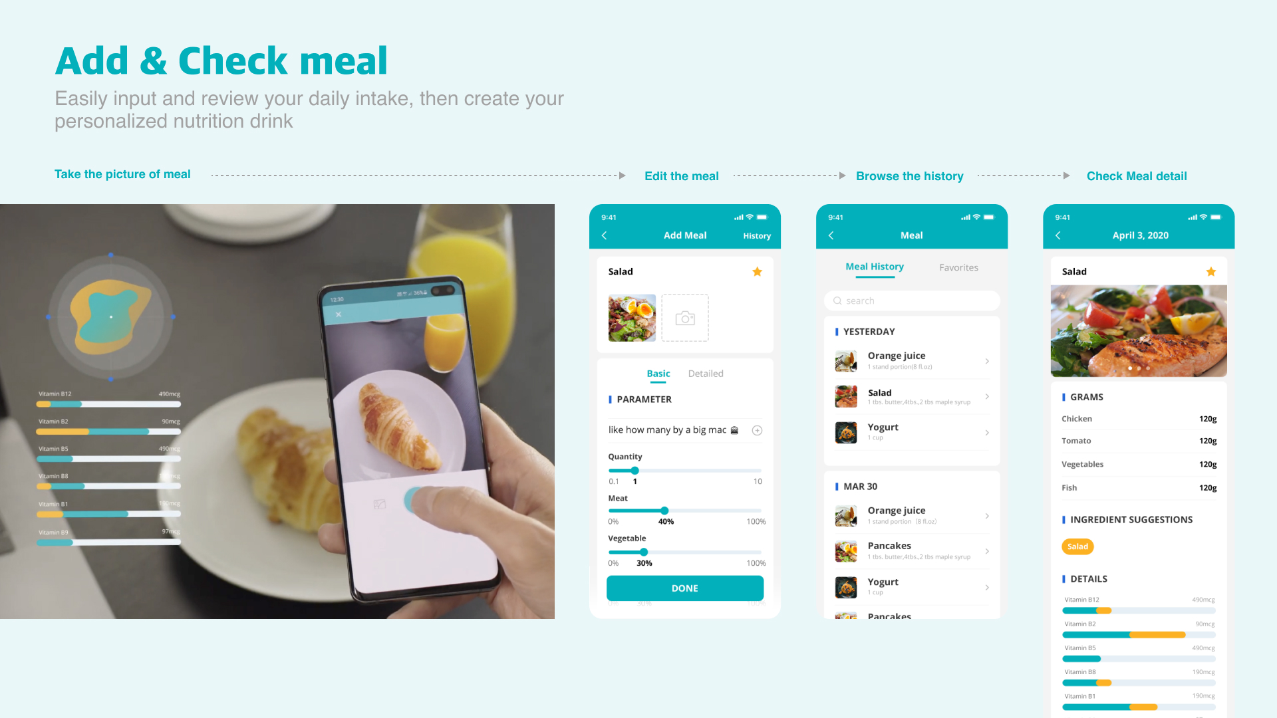
Task: Switch to the Favorites tab in Meal History
Action: (x=958, y=267)
